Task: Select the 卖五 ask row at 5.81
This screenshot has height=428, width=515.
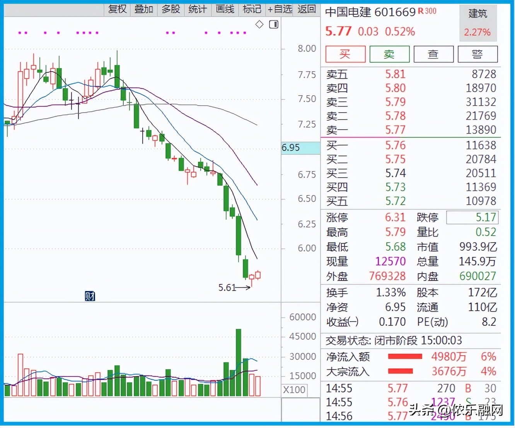Action: coord(411,74)
